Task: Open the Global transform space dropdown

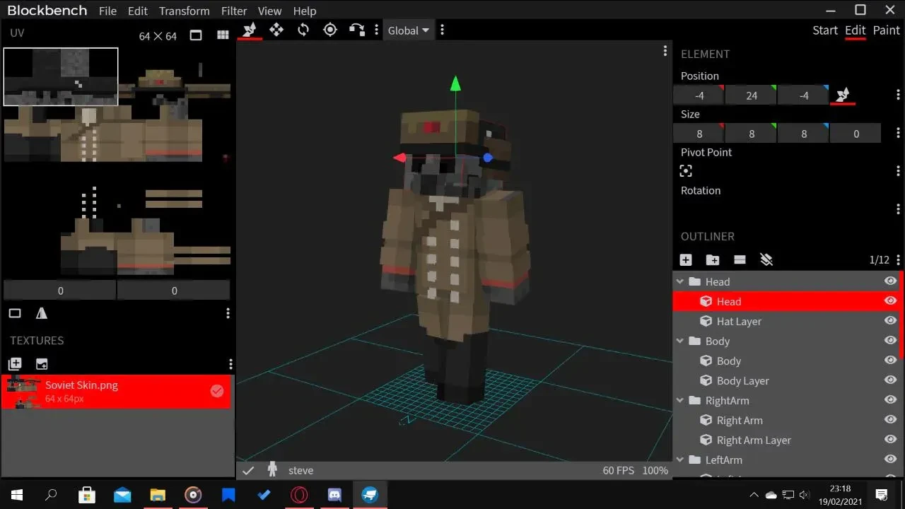Action: [409, 30]
